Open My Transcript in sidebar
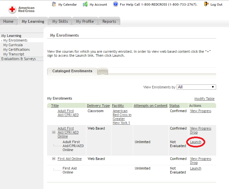Image resolution: width=229 pixels, height=189 pixels. [x=14, y=54]
